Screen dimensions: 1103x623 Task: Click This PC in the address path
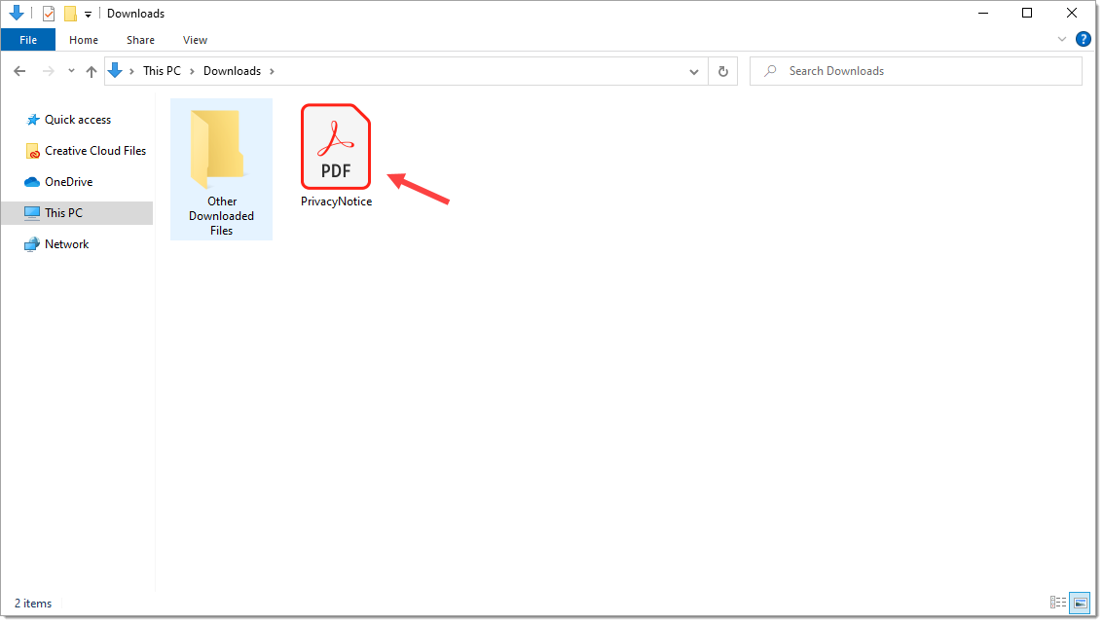[162, 71]
